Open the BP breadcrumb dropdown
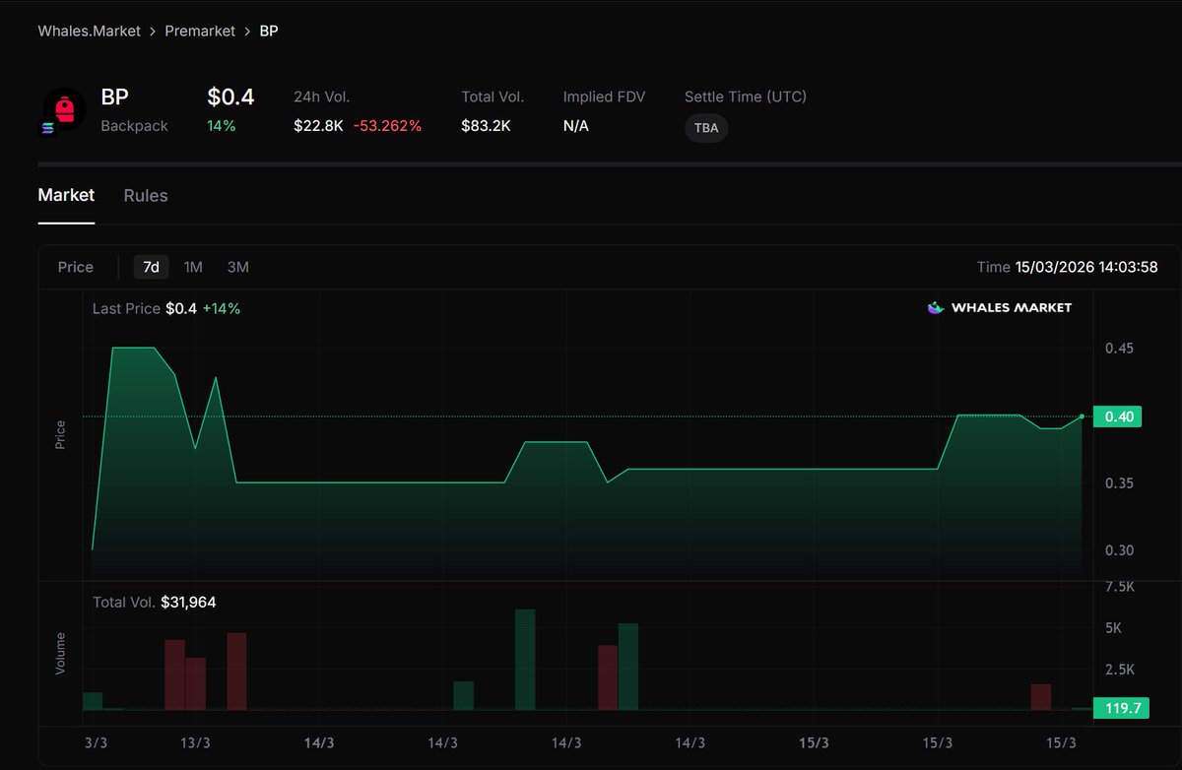 268,31
